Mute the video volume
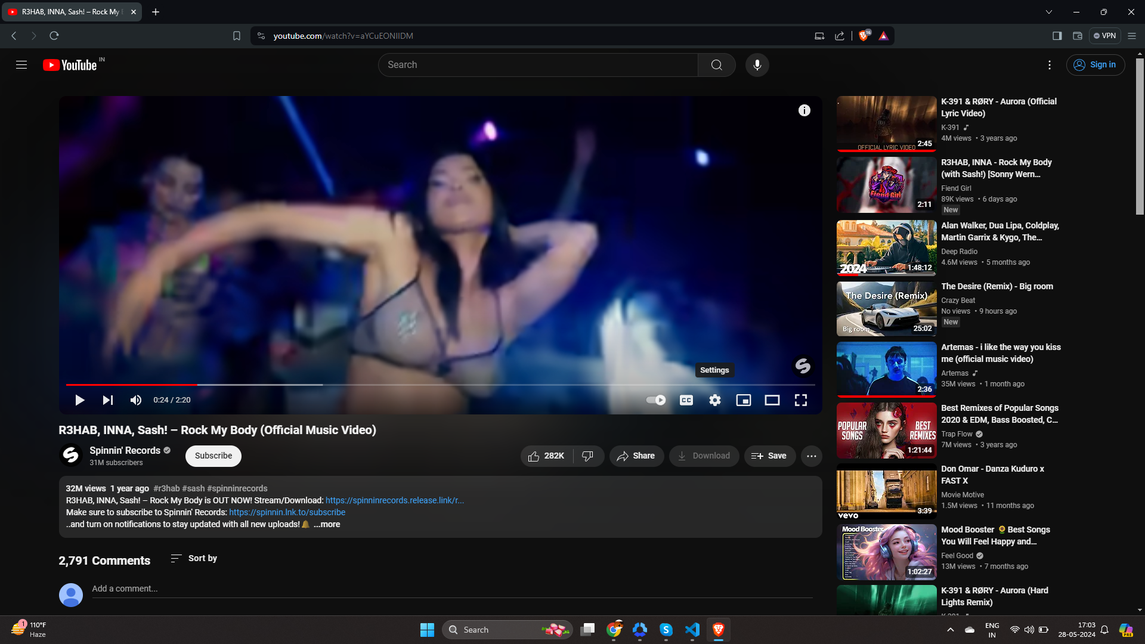1145x644 pixels. point(136,400)
